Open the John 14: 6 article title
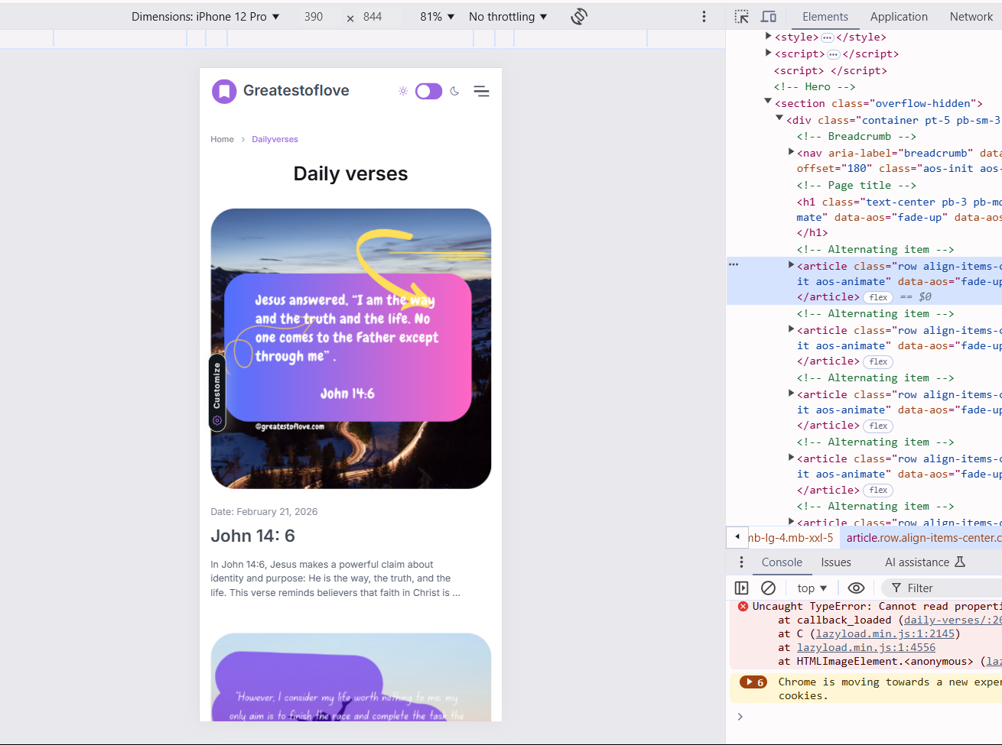This screenshot has height=745, width=1002. (x=252, y=536)
